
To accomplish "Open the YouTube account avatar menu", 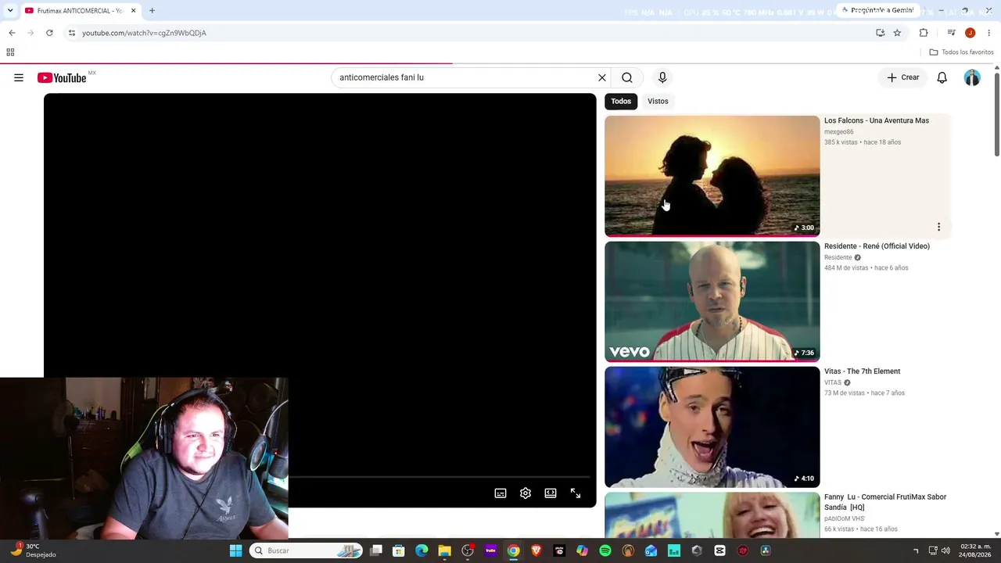I will [x=972, y=77].
